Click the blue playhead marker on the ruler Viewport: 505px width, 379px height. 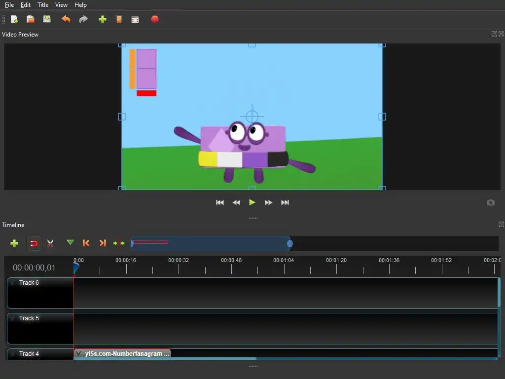click(76, 268)
